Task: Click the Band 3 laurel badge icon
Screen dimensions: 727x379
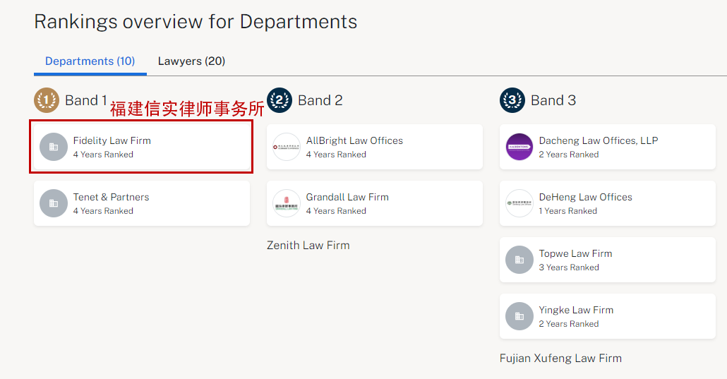Action: (x=512, y=100)
